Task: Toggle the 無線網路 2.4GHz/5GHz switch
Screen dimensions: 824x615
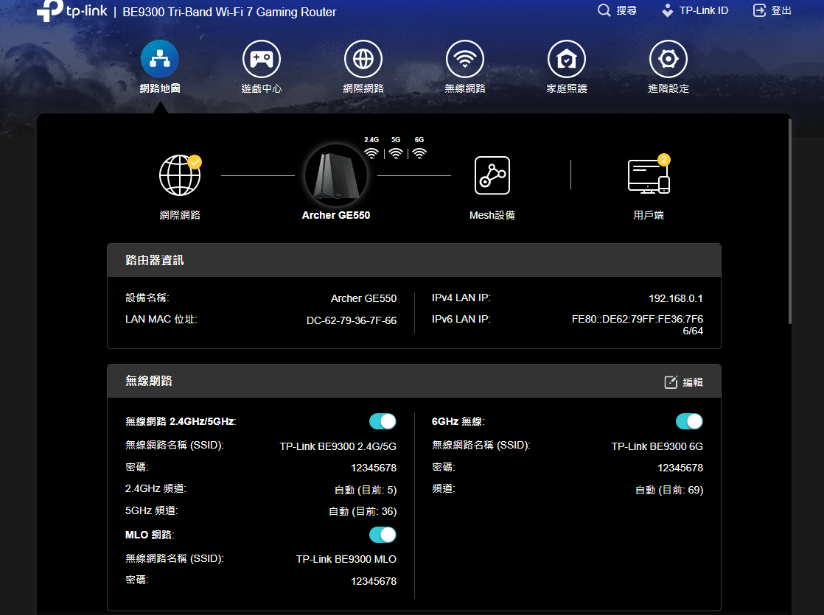Action: click(x=383, y=421)
